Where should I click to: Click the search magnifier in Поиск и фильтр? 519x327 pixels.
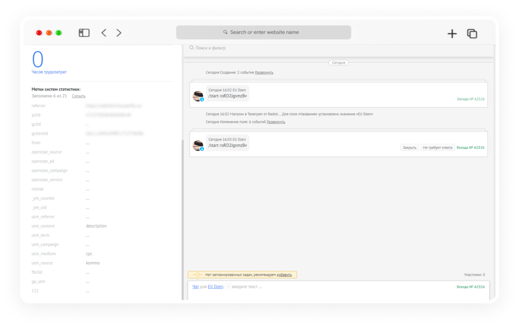(192, 48)
